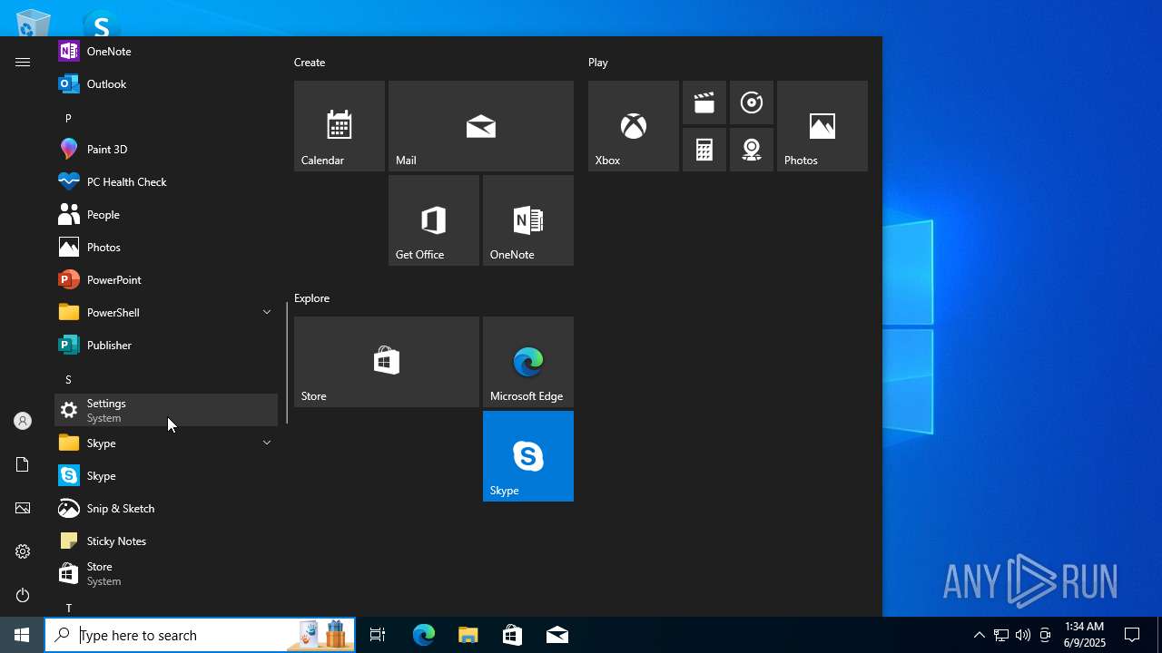Launch PC Health Check
The height and width of the screenshot is (653, 1162).
tap(166, 181)
